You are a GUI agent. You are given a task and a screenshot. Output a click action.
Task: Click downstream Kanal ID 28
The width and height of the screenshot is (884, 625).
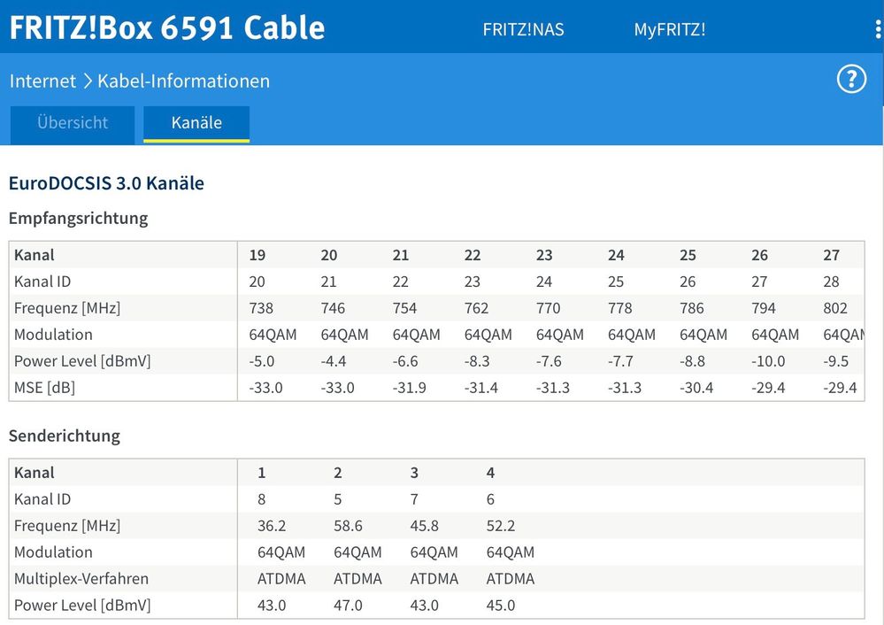pyautogui.click(x=831, y=282)
